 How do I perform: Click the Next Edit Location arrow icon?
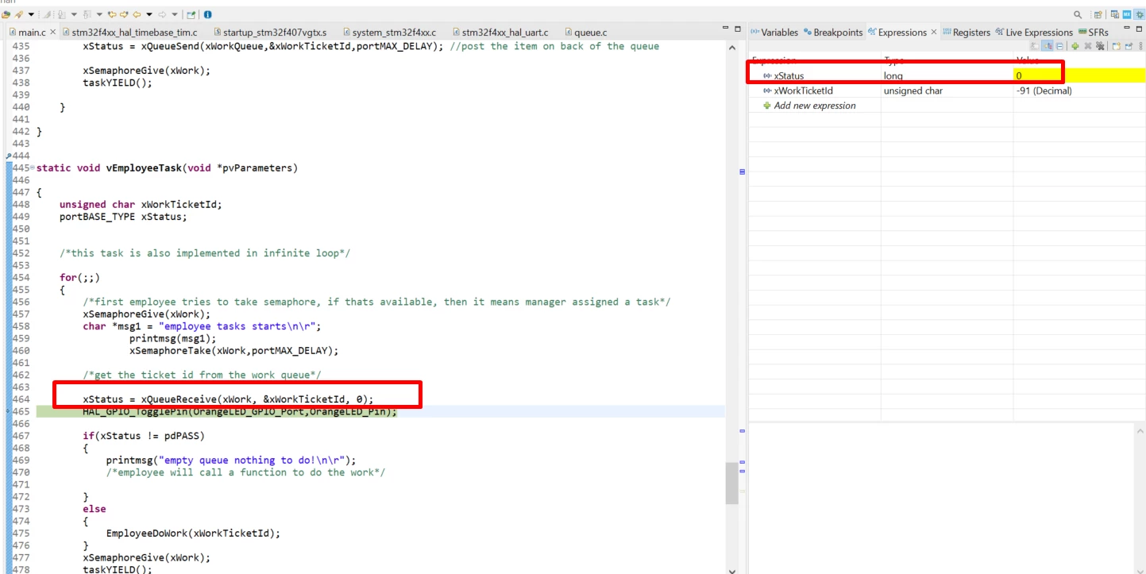pyautogui.click(x=124, y=14)
